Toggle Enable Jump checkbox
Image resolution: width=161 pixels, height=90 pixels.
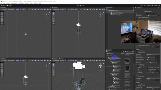point(137,77)
